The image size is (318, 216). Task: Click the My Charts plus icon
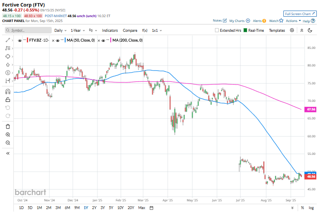point(248,21)
